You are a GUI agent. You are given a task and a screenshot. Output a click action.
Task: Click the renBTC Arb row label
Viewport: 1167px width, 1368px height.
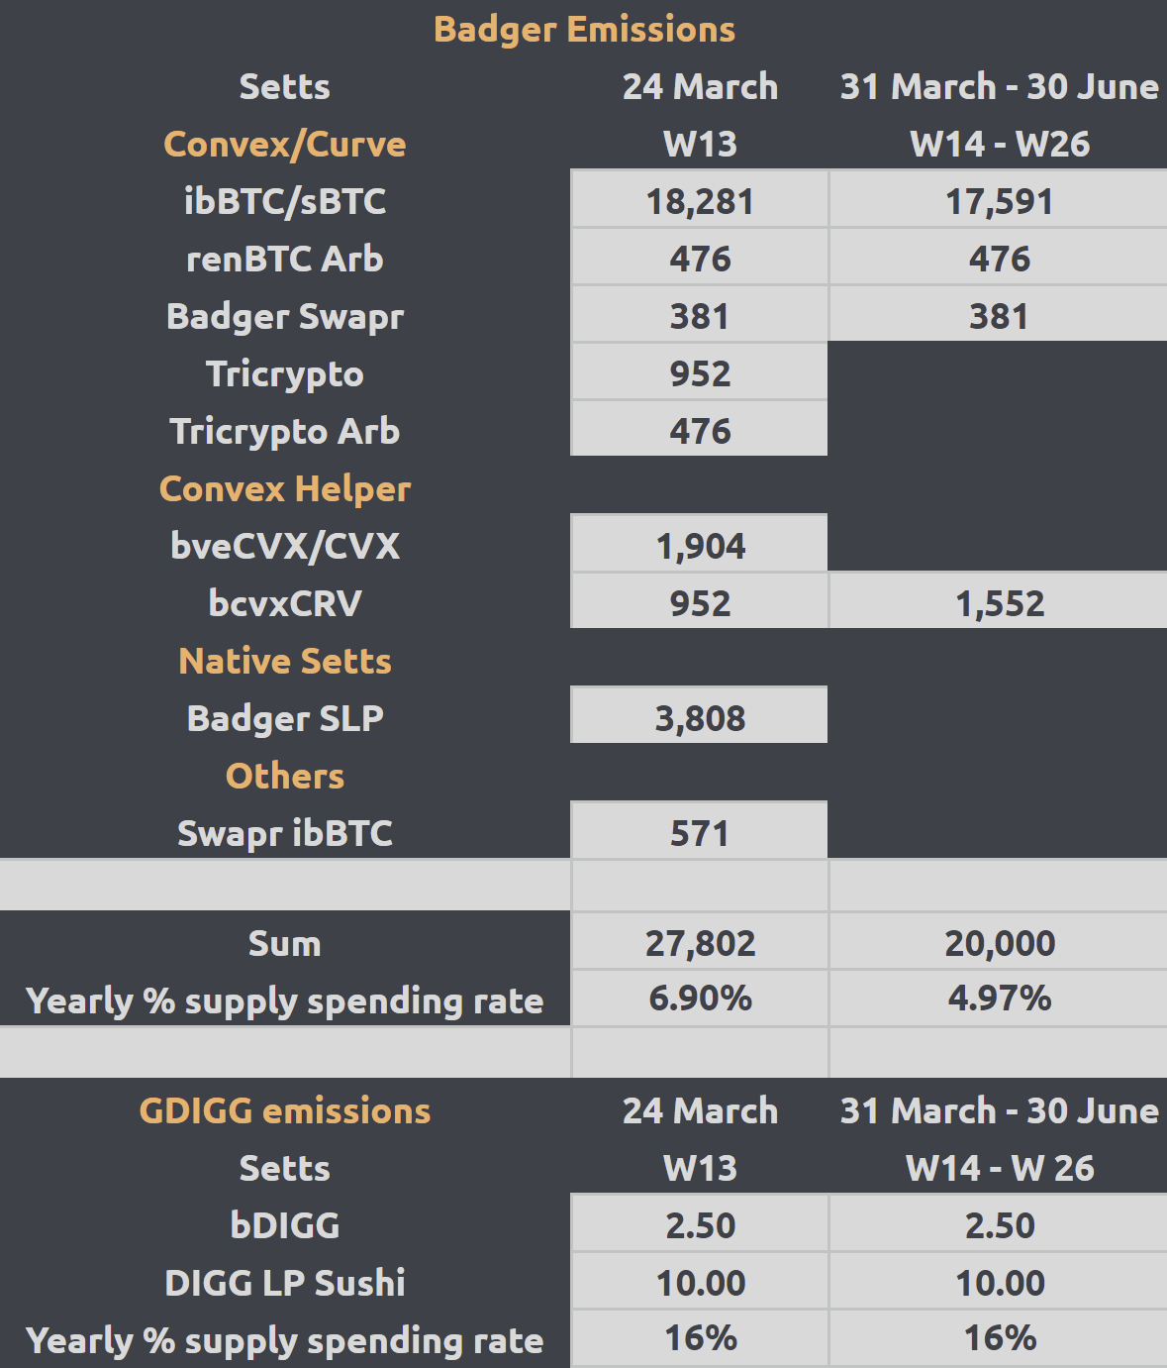coord(285,259)
